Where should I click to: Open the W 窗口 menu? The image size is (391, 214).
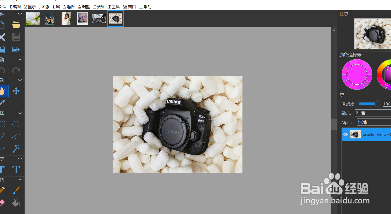pos(129,7)
